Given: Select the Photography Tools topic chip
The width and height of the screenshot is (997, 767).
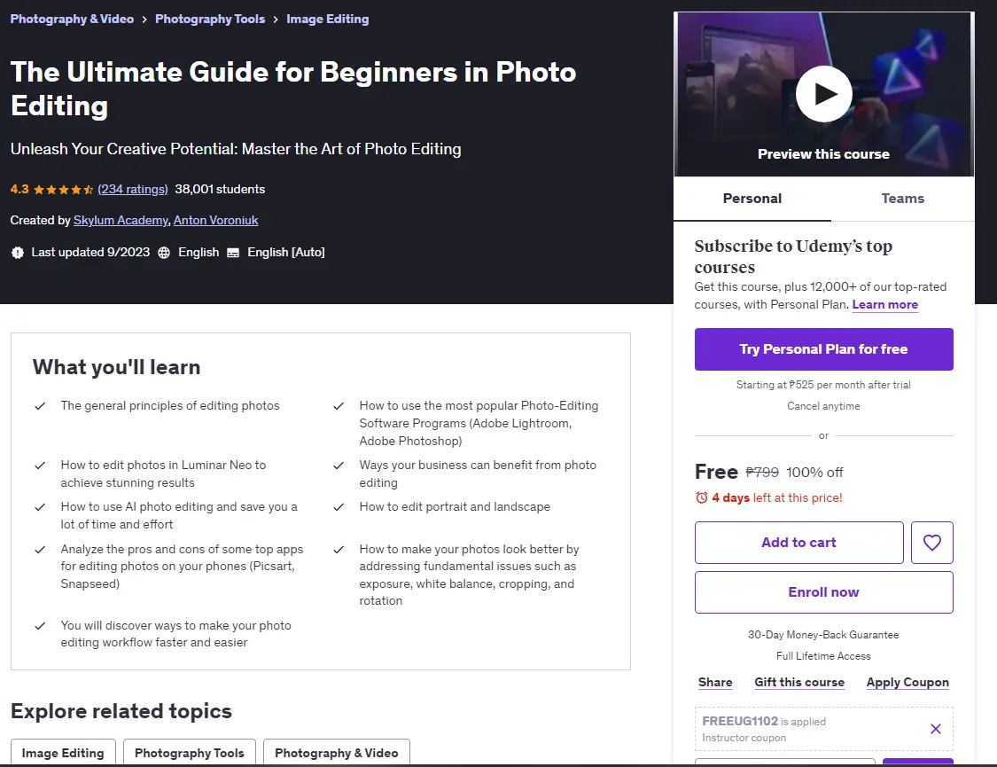Looking at the screenshot, I should 190,753.
